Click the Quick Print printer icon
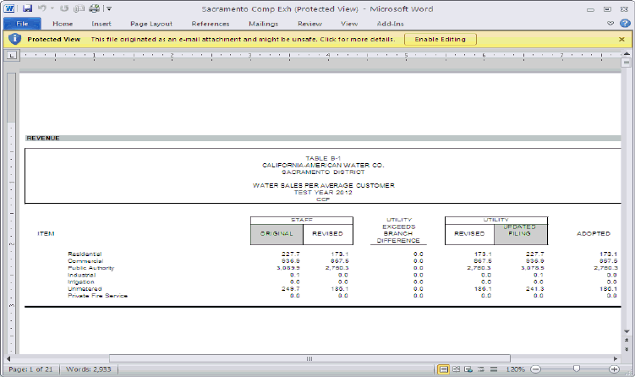Screen dimensions: 635x377 [x=95, y=8]
